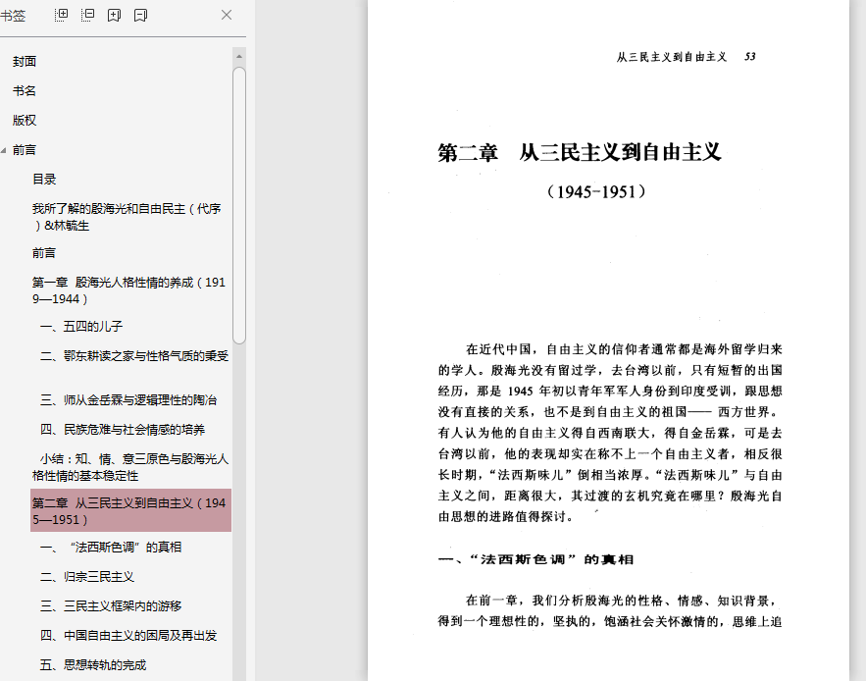Go to 第一章 殷海光人格性情的养成 bookmark
Image resolution: width=866 pixels, height=681 pixels.
[x=128, y=290]
